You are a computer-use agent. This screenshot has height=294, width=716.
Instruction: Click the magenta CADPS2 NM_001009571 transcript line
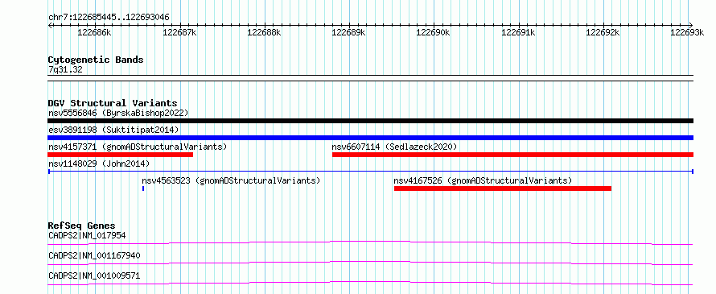tap(370, 283)
